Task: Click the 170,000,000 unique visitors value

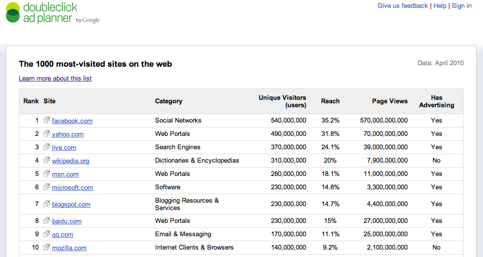Action: [289, 234]
